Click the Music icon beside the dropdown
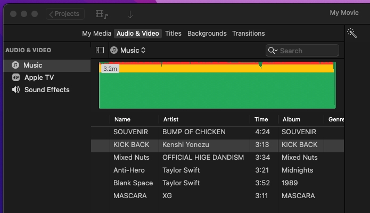The height and width of the screenshot is (213, 370). coord(114,50)
